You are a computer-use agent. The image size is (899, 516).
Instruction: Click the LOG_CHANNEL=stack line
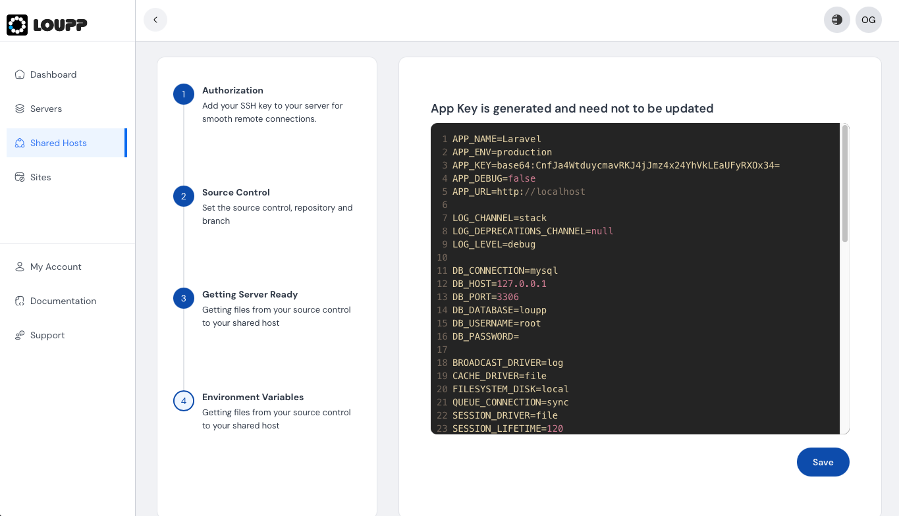(x=499, y=218)
